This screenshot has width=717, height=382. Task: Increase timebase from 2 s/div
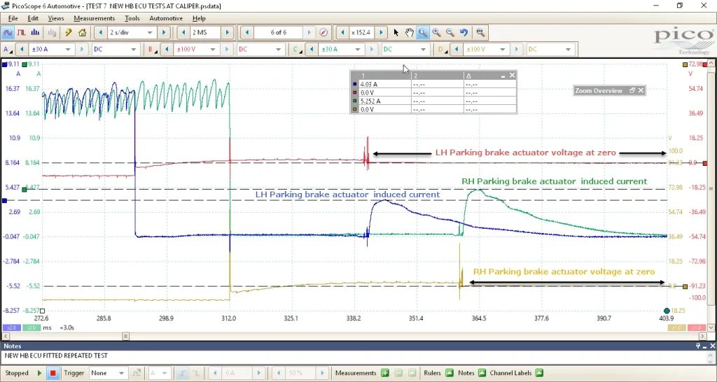163,32
